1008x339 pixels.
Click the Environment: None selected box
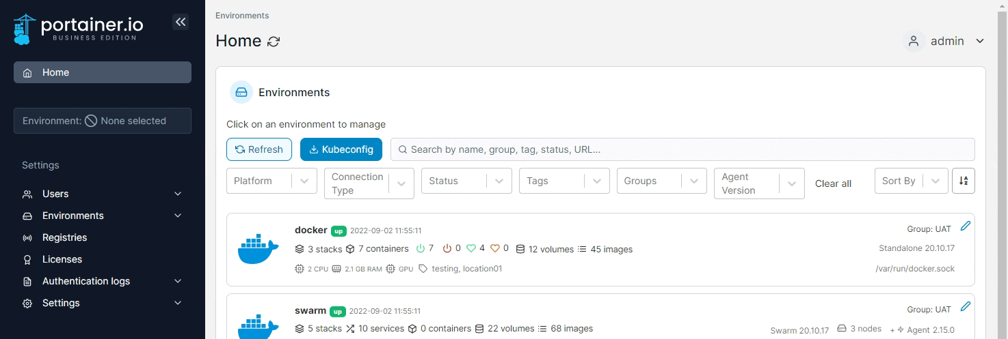[x=103, y=121]
